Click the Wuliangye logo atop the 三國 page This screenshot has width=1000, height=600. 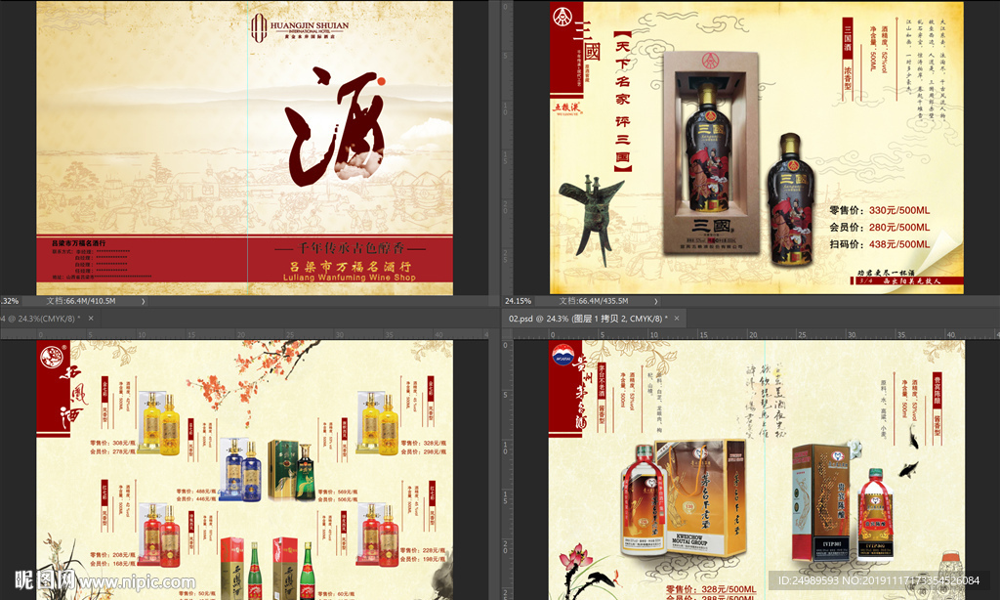(x=563, y=17)
